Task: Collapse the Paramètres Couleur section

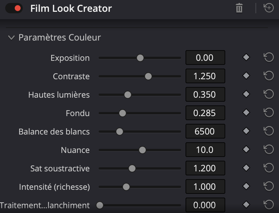Action: (11, 38)
